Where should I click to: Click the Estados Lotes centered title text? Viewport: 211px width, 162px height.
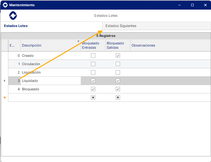coord(106,16)
